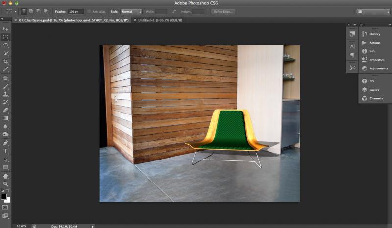Viewport: 392px width, 228px height.
Task: Expand the collapsed tools panel arrows
Action: pos(3,19)
